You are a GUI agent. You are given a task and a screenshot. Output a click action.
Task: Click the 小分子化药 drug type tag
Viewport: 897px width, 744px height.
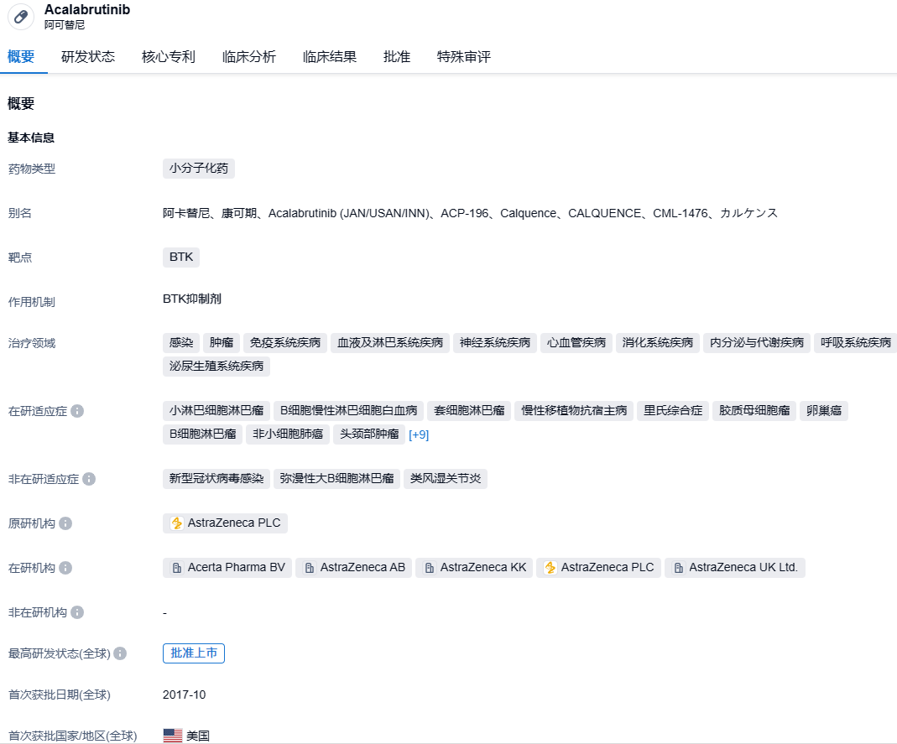pyautogui.click(x=199, y=169)
